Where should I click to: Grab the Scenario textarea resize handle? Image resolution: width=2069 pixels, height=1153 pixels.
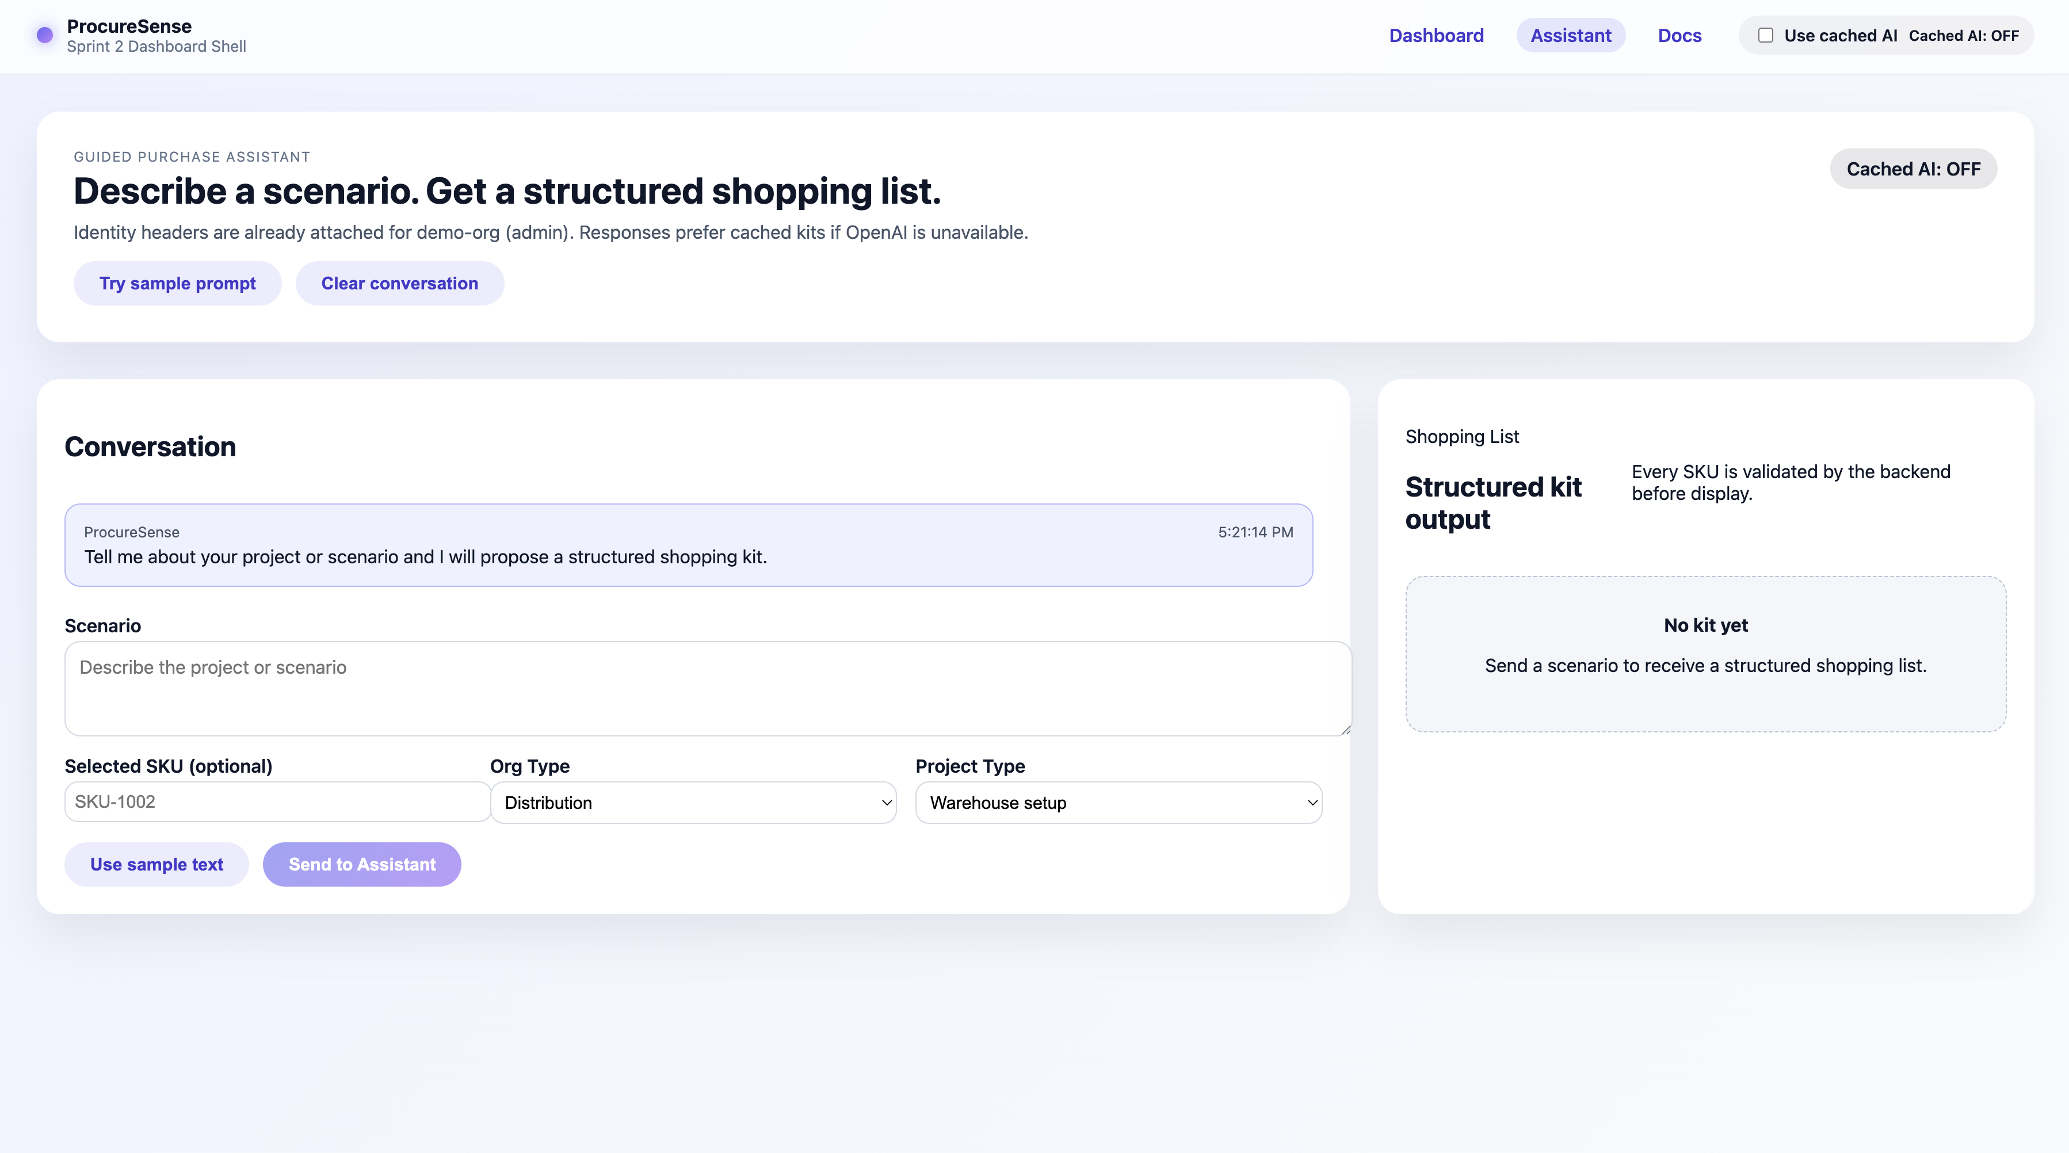[1346, 729]
